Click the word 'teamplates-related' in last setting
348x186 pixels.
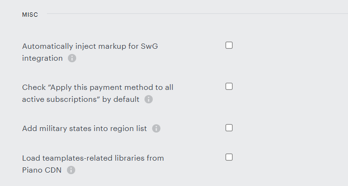(78, 158)
